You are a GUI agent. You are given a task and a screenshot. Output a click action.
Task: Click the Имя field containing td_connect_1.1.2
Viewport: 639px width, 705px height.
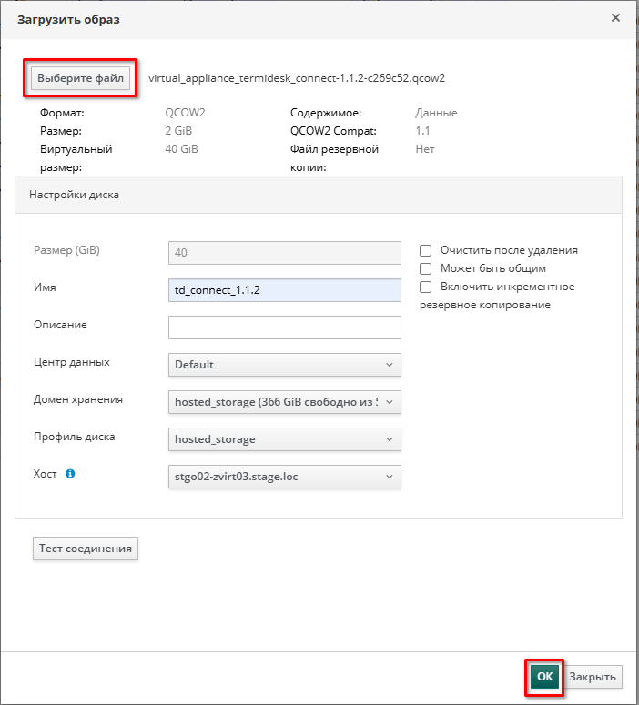[284, 290]
